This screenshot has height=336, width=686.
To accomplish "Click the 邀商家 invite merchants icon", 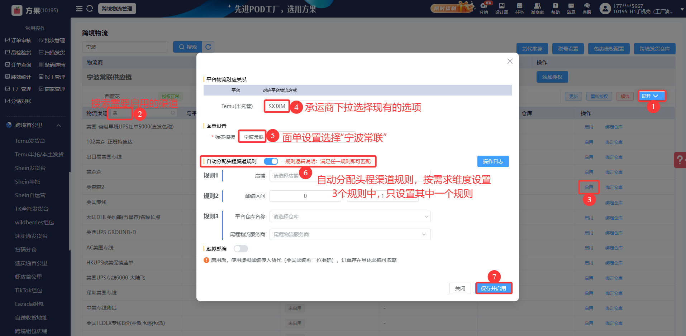I will (x=537, y=9).
